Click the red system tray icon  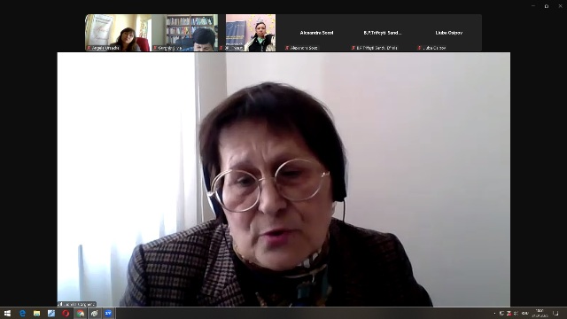click(x=509, y=313)
